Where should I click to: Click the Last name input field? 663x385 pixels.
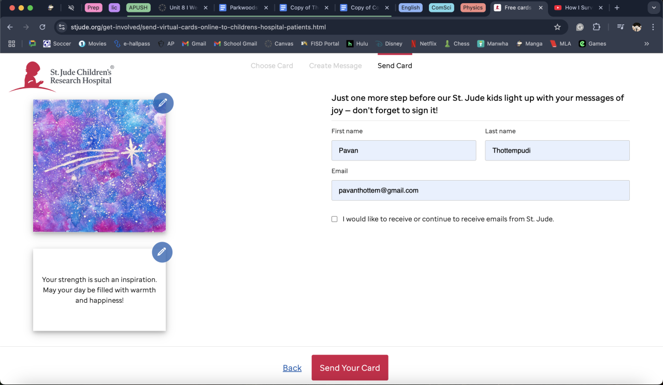pyautogui.click(x=557, y=150)
